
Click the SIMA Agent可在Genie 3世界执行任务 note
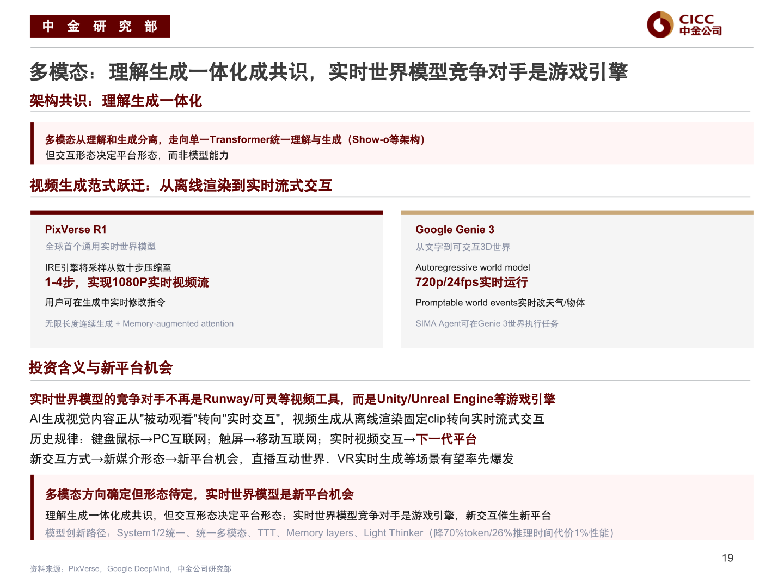pos(487,323)
